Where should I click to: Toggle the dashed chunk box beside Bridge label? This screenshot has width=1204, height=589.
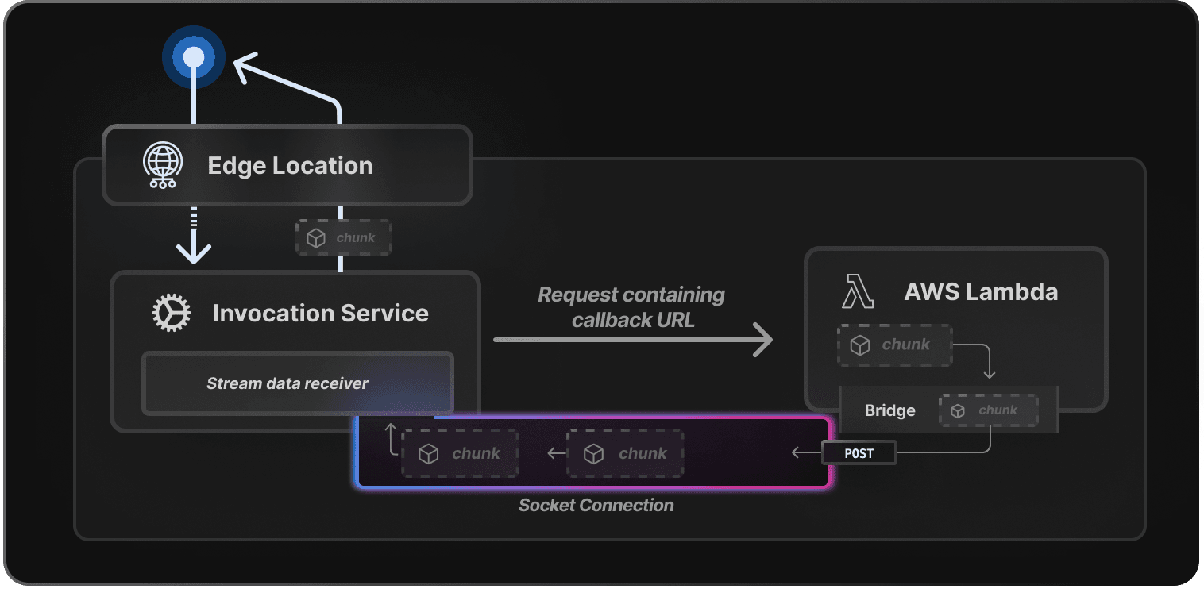(989, 410)
